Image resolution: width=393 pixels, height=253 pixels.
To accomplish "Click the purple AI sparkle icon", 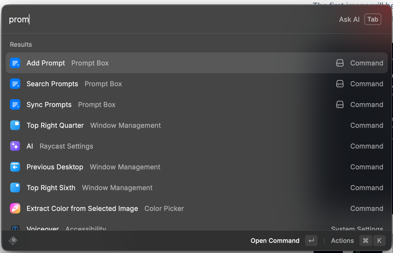I will pyautogui.click(x=15, y=146).
